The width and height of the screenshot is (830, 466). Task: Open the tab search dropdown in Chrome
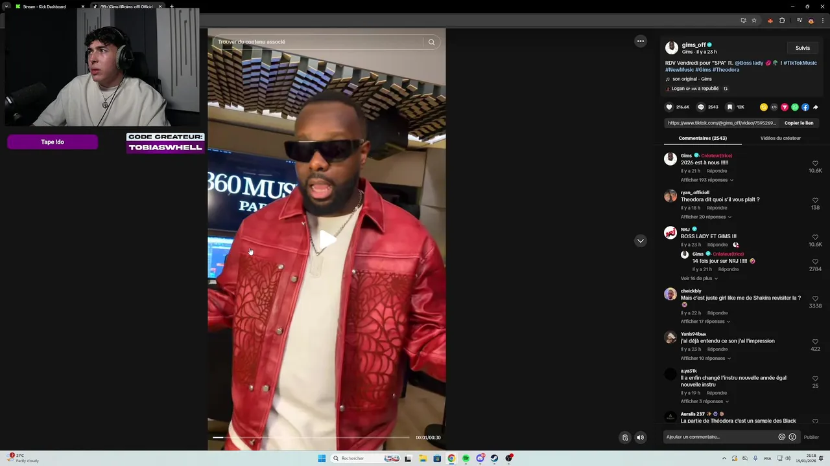pos(6,6)
